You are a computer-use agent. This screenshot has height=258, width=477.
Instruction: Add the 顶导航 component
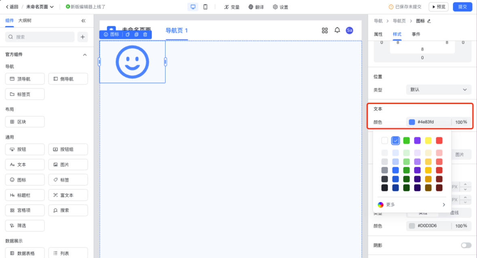pos(25,79)
